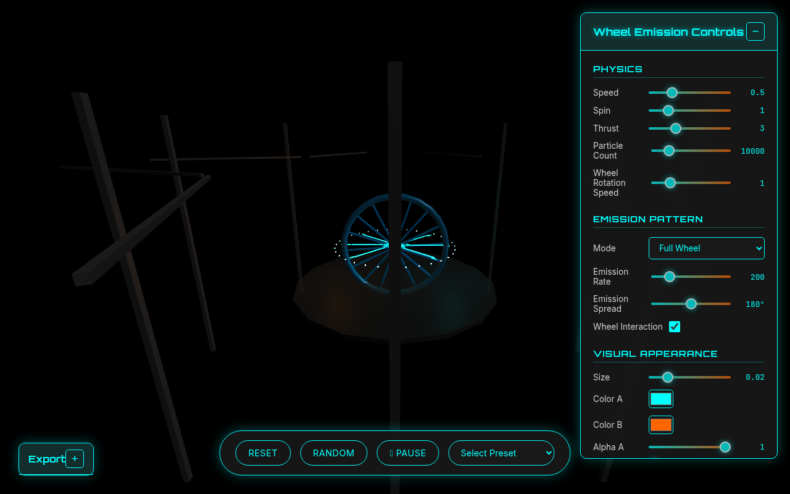Open the Color B orange color picker

pyautogui.click(x=660, y=425)
